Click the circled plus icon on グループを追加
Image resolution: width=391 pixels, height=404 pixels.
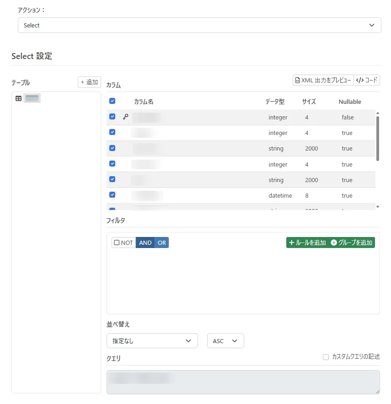(x=334, y=242)
